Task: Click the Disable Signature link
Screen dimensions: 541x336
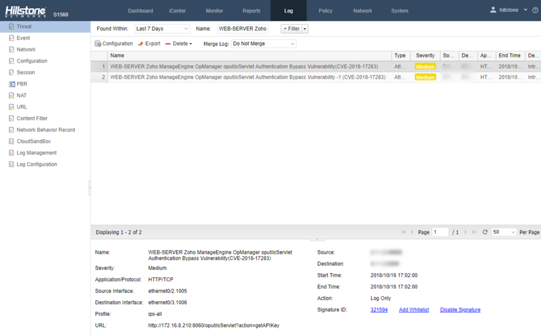Action: pyautogui.click(x=460, y=310)
